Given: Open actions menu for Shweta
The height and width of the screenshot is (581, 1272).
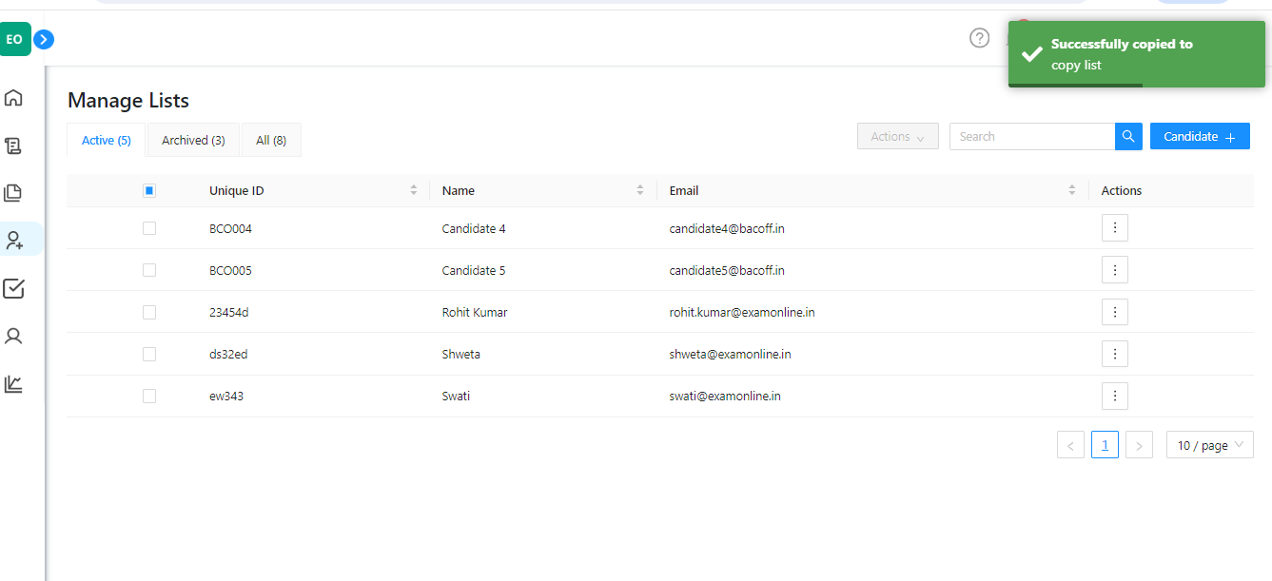Looking at the screenshot, I should coord(1115,354).
